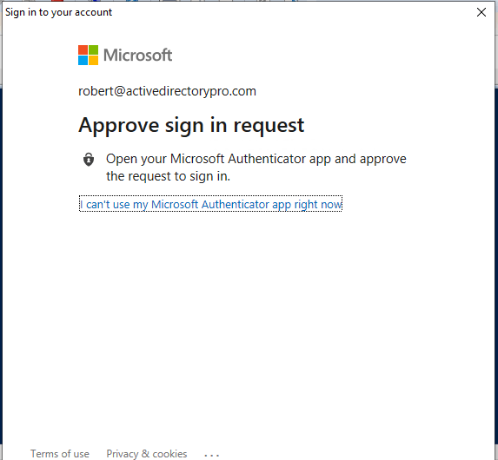Open Privacy & cookies link
Image resolution: width=498 pixels, height=460 pixels.
pyautogui.click(x=147, y=454)
